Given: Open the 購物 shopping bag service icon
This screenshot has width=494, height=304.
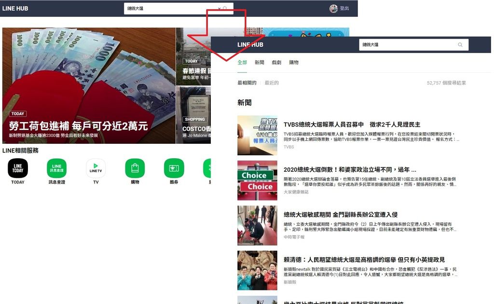Looking at the screenshot, I should pos(135,168).
